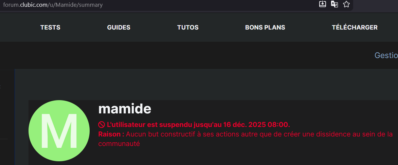Click the mamide username heading
The width and height of the screenshot is (398, 165).
click(x=125, y=109)
